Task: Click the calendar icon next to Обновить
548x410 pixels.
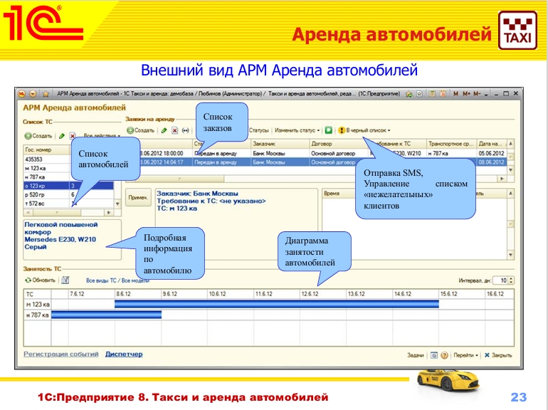Action: [x=64, y=280]
